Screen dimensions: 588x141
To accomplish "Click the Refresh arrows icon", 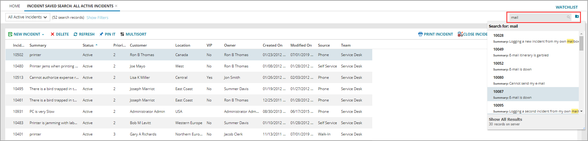I will point(75,34).
